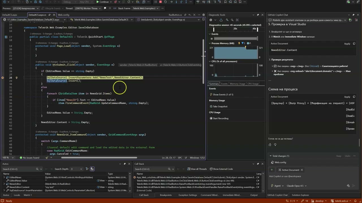
Task: Zoom in on the diagnostics timeline
Action: (227, 20)
